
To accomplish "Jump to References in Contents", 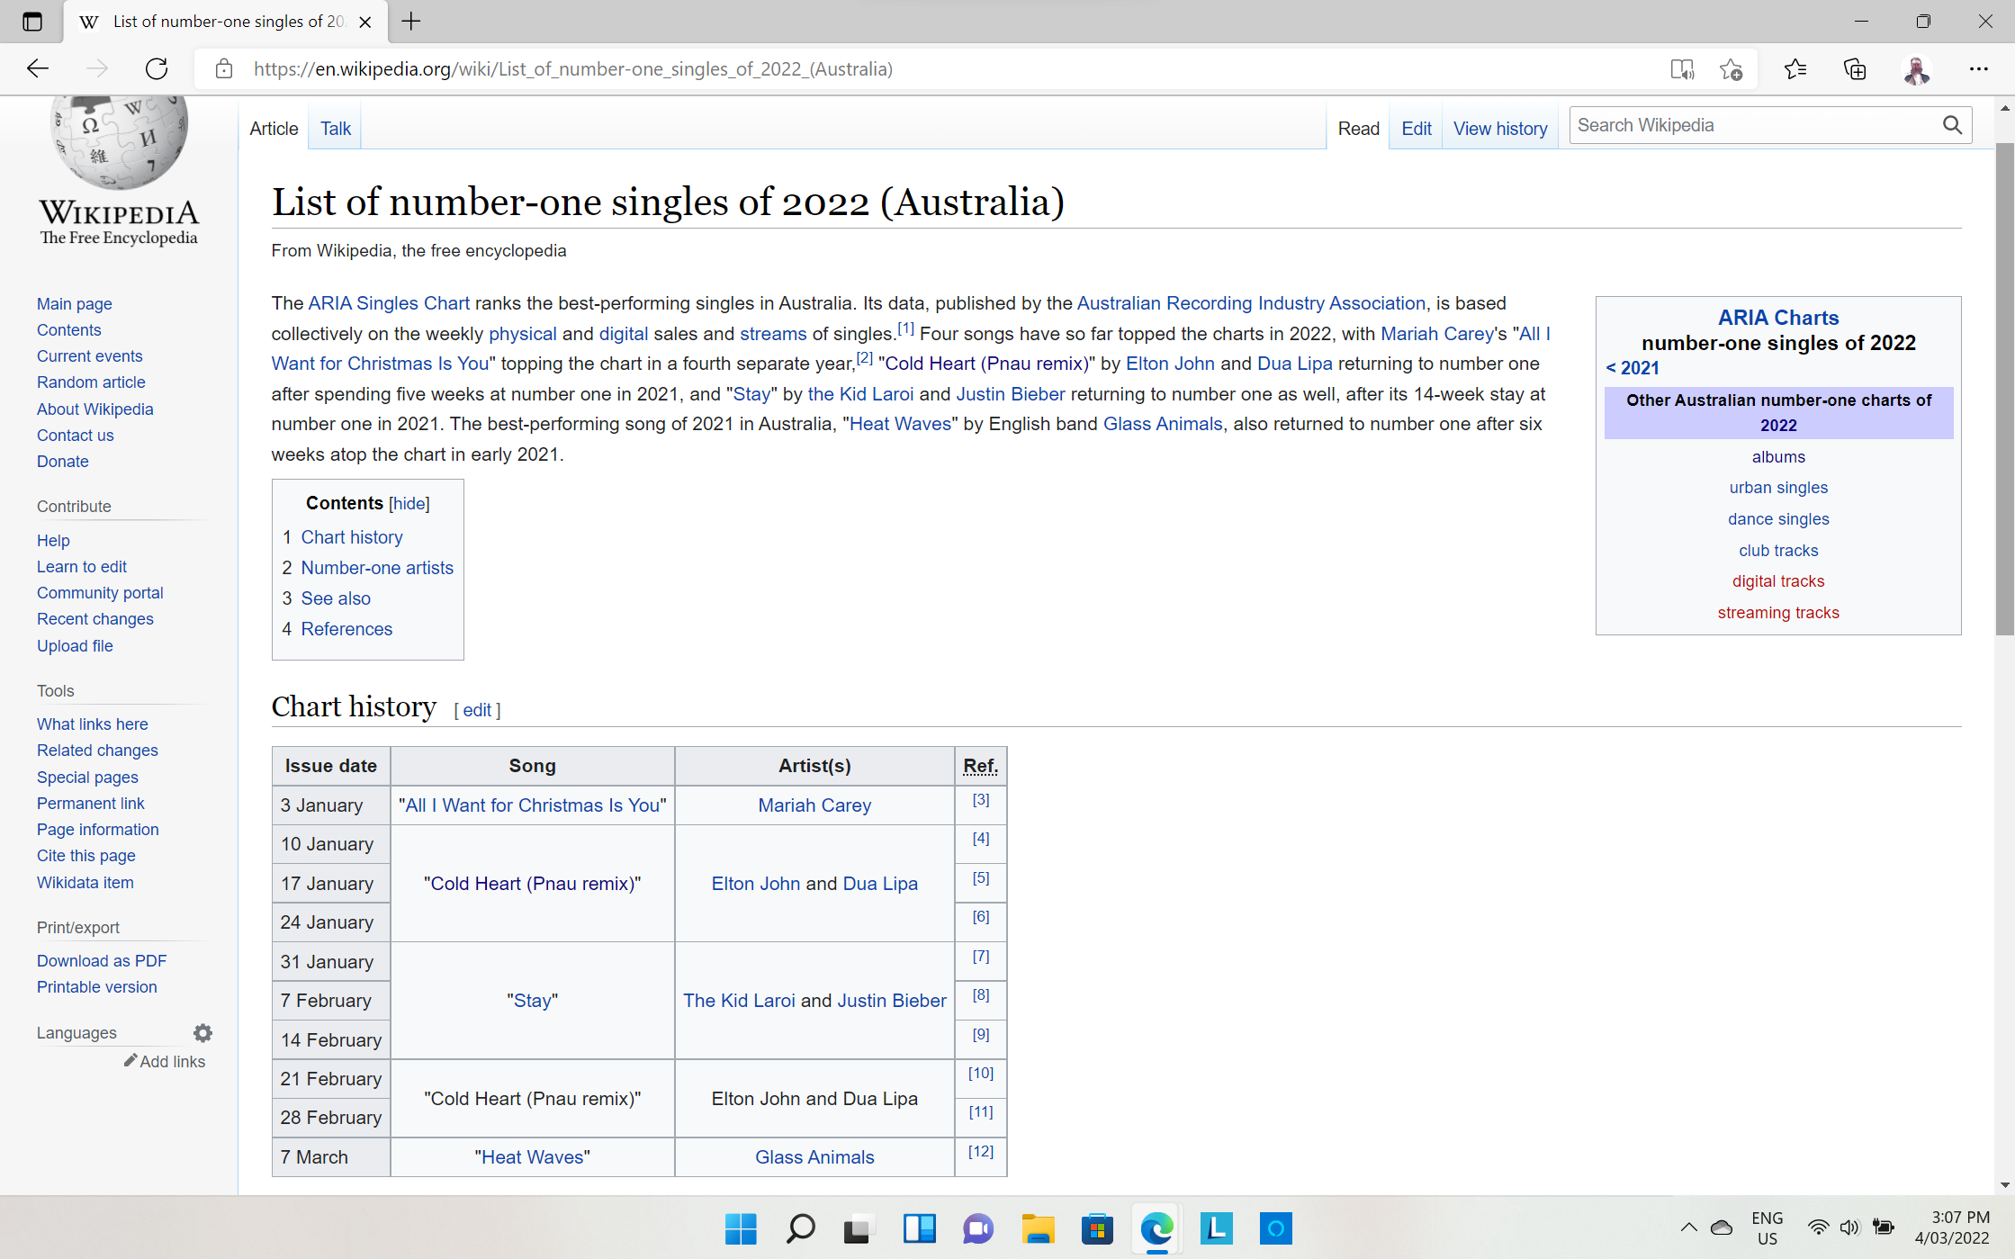I will (346, 629).
